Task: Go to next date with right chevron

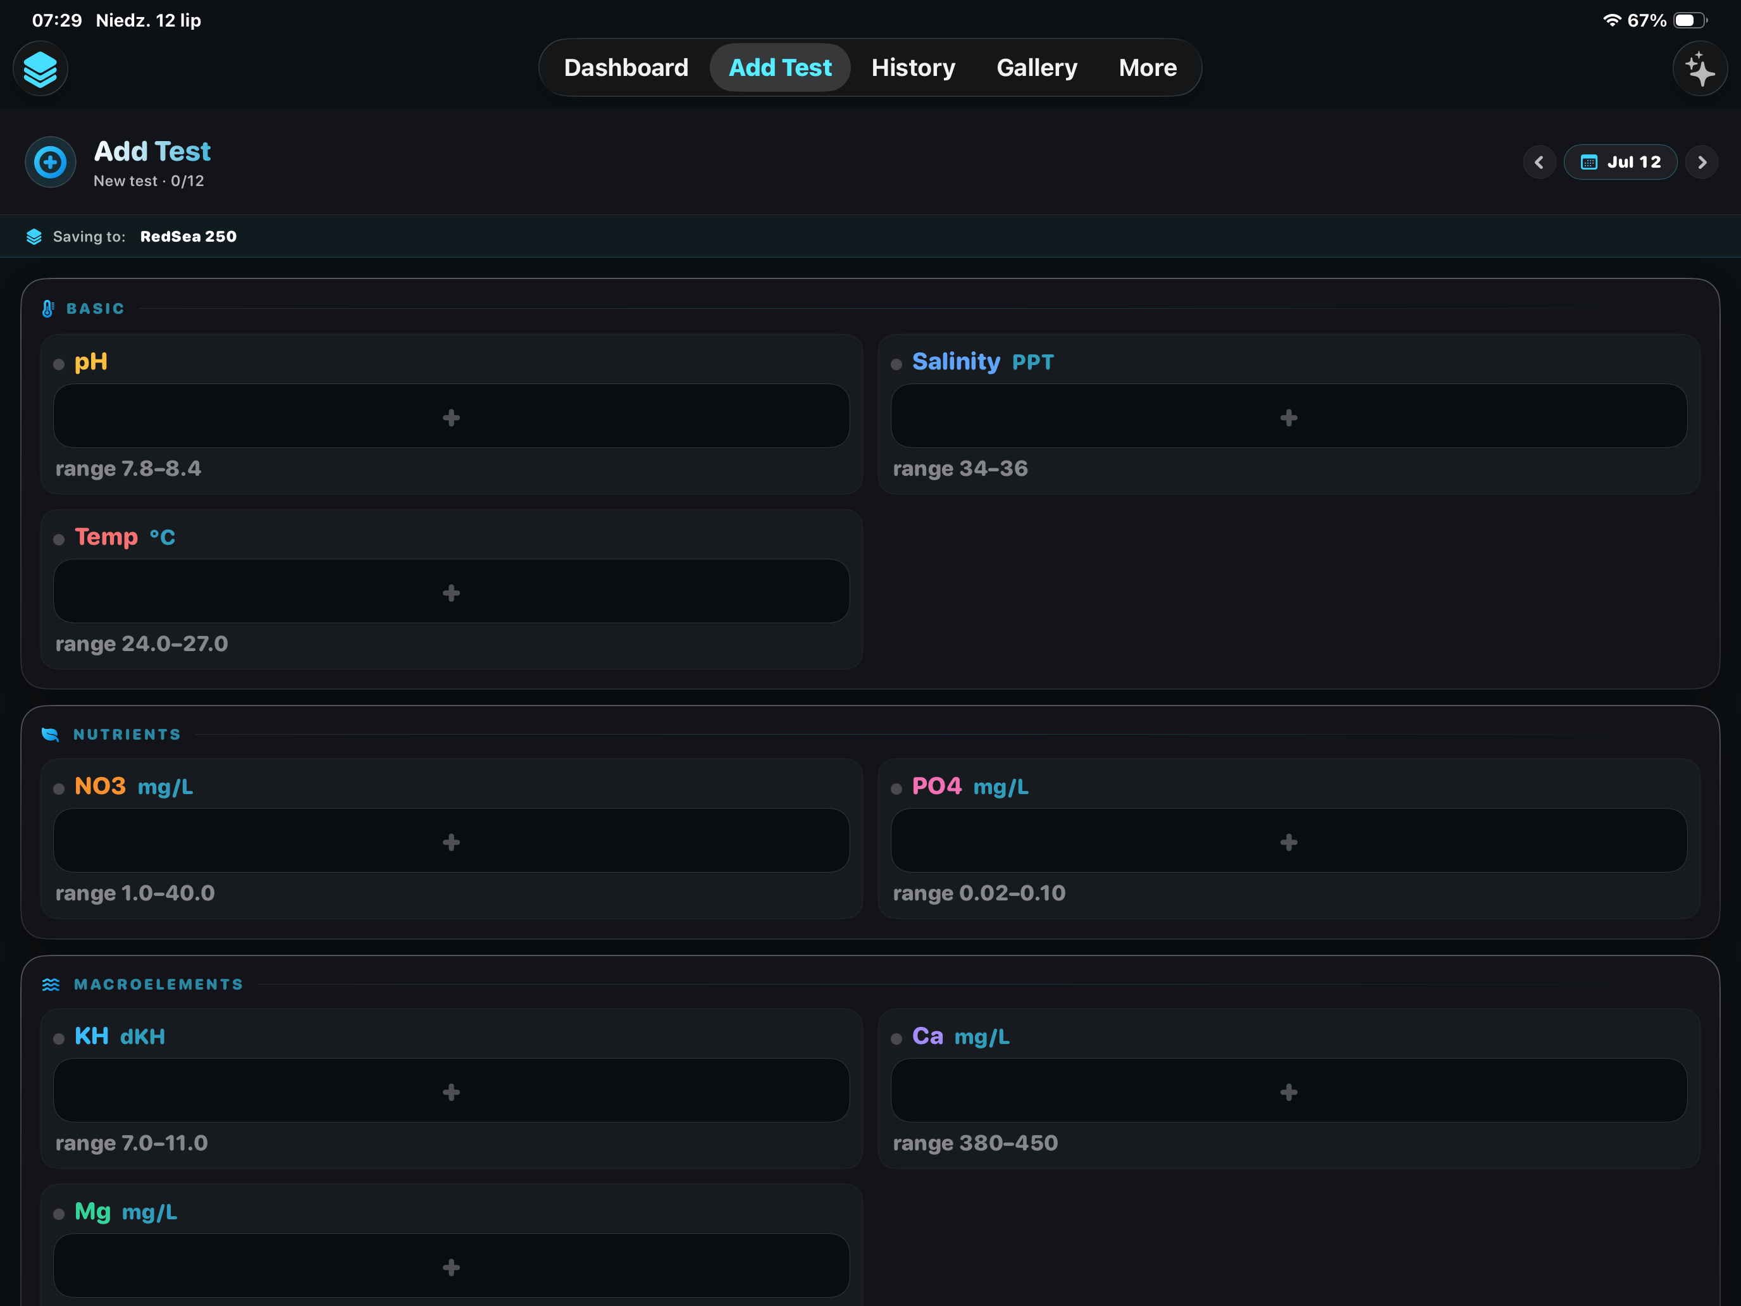Action: point(1702,162)
